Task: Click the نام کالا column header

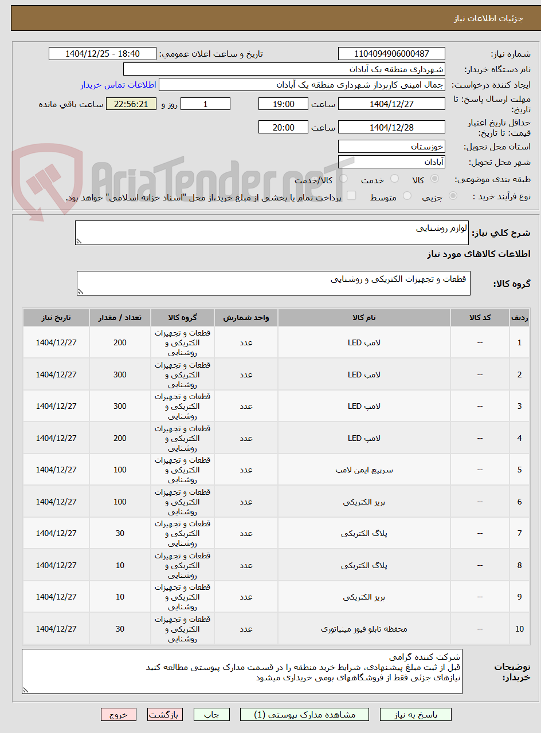Action: [364, 318]
